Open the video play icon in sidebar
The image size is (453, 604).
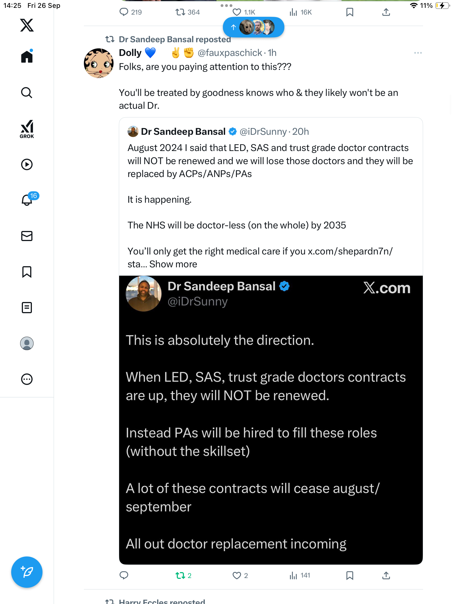tap(27, 164)
